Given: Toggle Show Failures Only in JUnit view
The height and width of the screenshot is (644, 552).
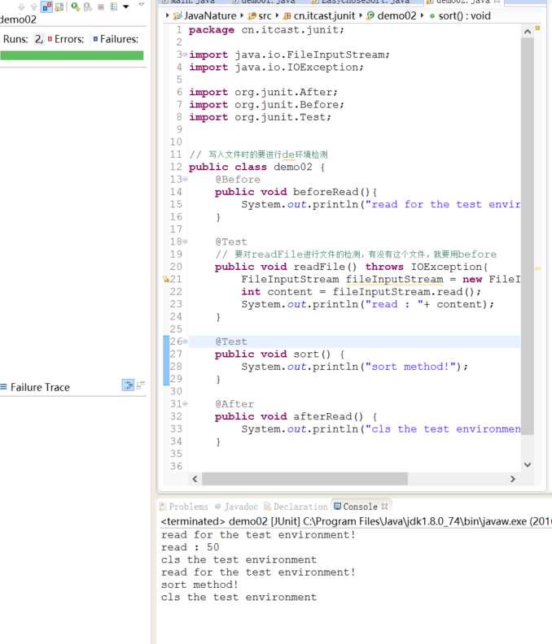Looking at the screenshot, I should 47,7.
